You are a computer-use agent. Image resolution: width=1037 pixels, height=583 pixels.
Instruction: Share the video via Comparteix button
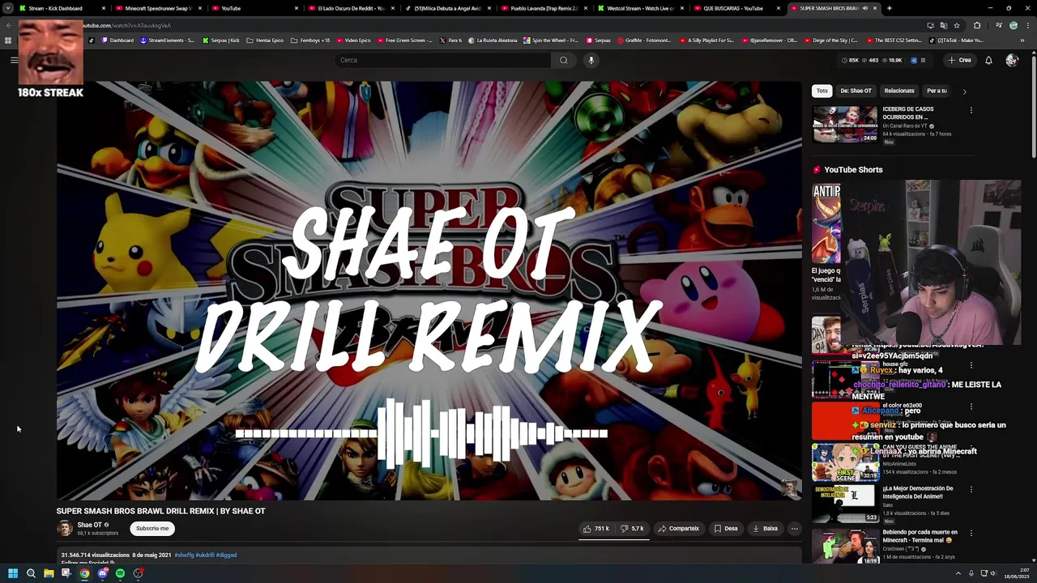point(678,529)
